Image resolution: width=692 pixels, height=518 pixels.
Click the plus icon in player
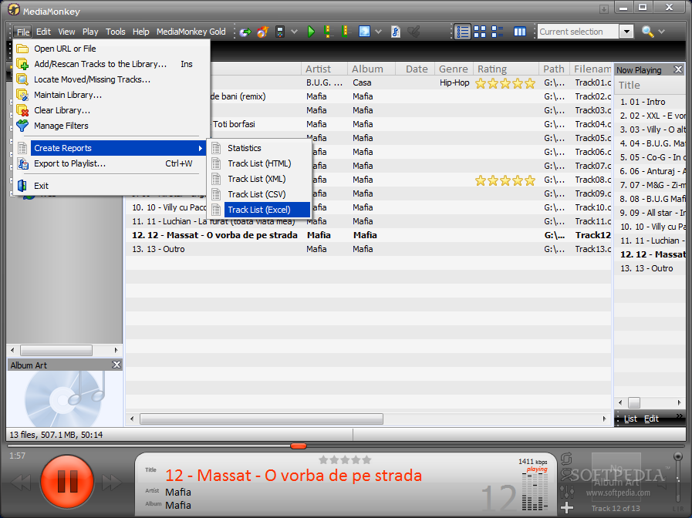coord(567,508)
